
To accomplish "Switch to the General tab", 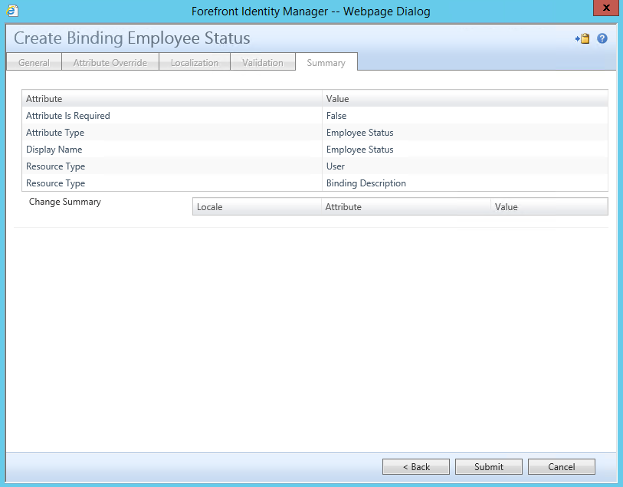I will tap(34, 62).
